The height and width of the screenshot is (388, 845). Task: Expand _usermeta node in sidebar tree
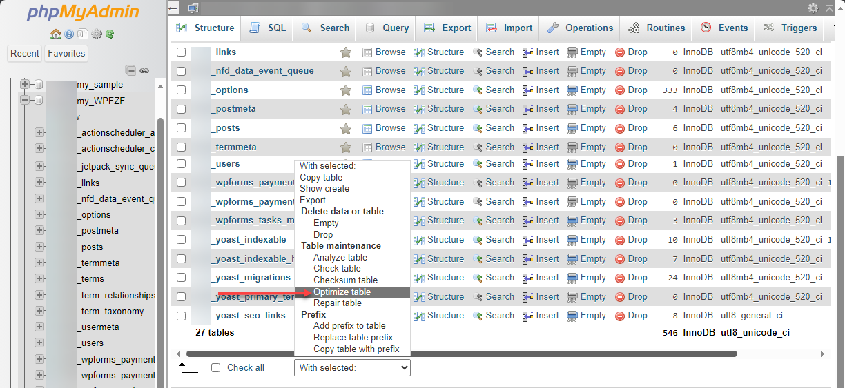click(39, 327)
